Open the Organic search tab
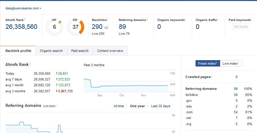Screen dimensions: 257x133 (51, 51)
